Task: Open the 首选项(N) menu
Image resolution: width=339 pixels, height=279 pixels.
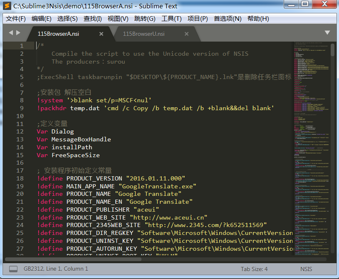Action: (228, 19)
